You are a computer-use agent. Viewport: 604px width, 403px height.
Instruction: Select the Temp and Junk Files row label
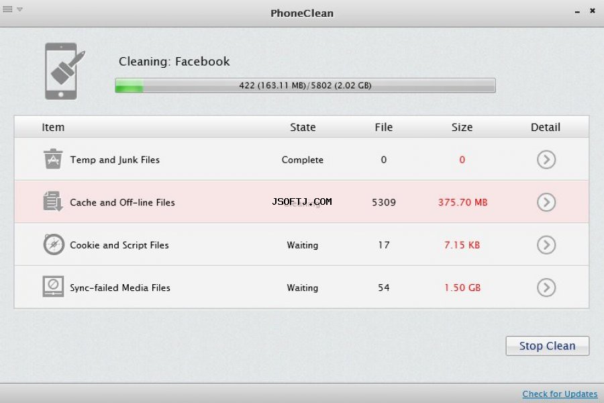click(115, 160)
